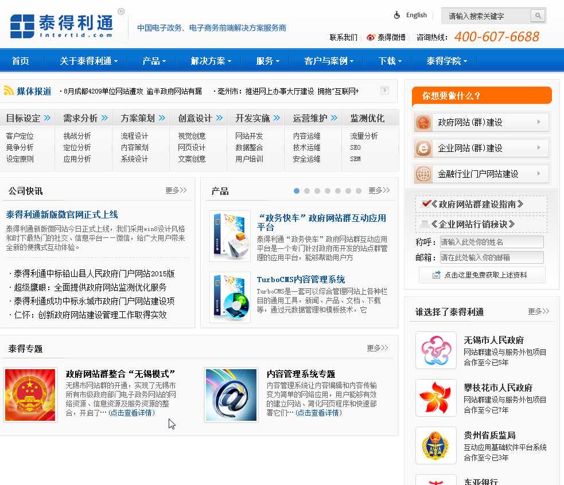
Task: Click 点击查看详情 under 政府网站群整合
Action: pos(131,413)
